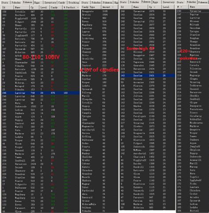Select the Arcanine 2385 row
The image size is (209, 213).
pos(148,82)
